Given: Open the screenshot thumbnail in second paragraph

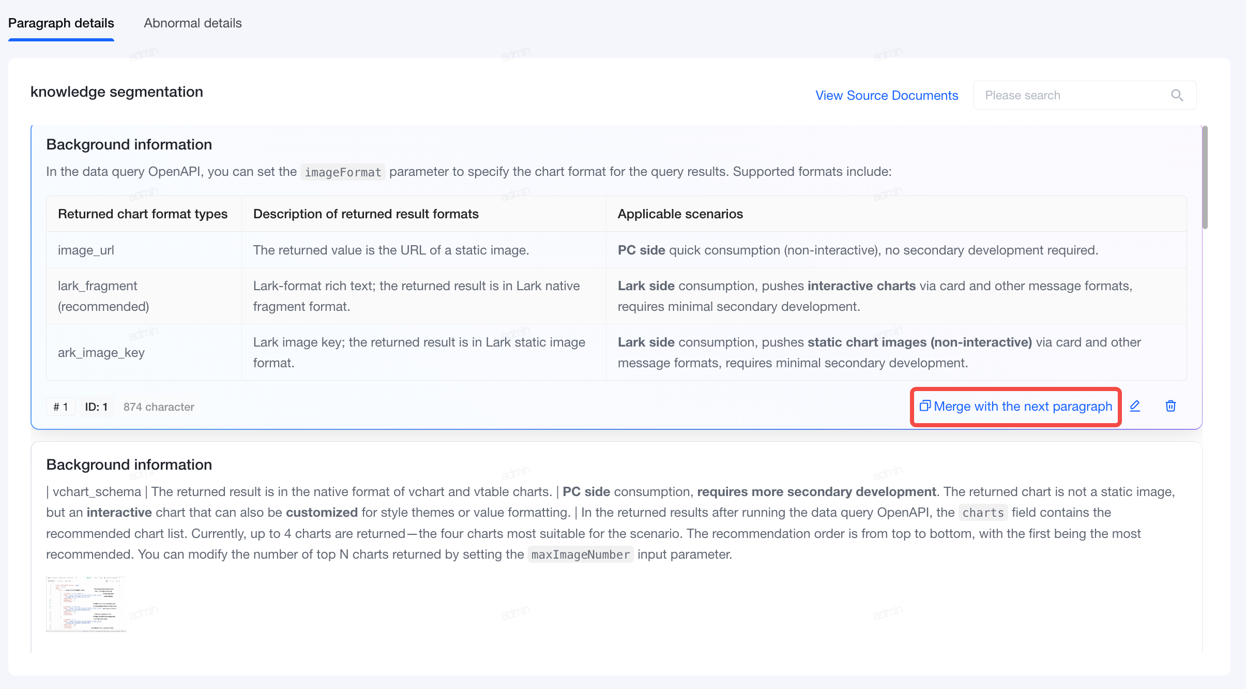Looking at the screenshot, I should coord(86,604).
